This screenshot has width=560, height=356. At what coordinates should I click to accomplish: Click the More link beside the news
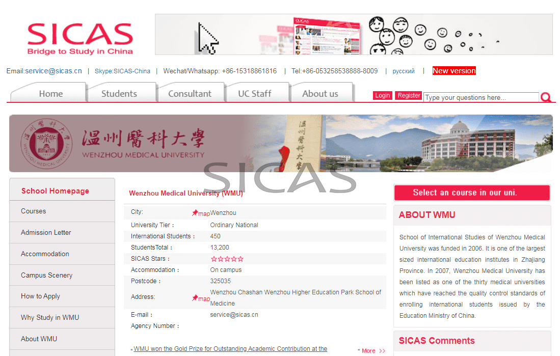(x=368, y=351)
